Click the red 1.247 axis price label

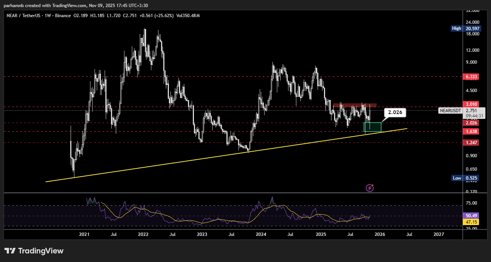(470, 143)
